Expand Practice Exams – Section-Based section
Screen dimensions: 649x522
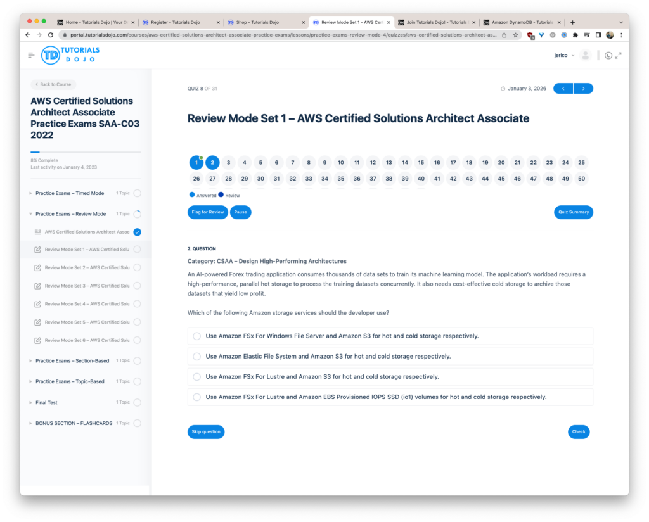coord(30,360)
